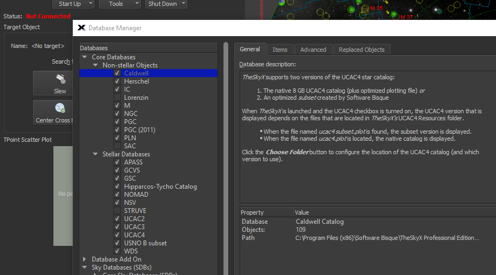Click the Property column header
496x275 pixels.
pos(266,212)
